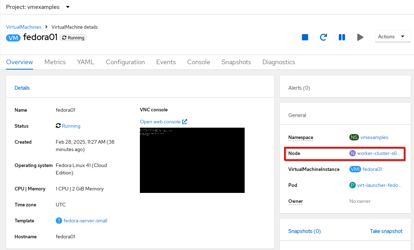
Task: Click the N node badge icon
Action: [x=353, y=153]
